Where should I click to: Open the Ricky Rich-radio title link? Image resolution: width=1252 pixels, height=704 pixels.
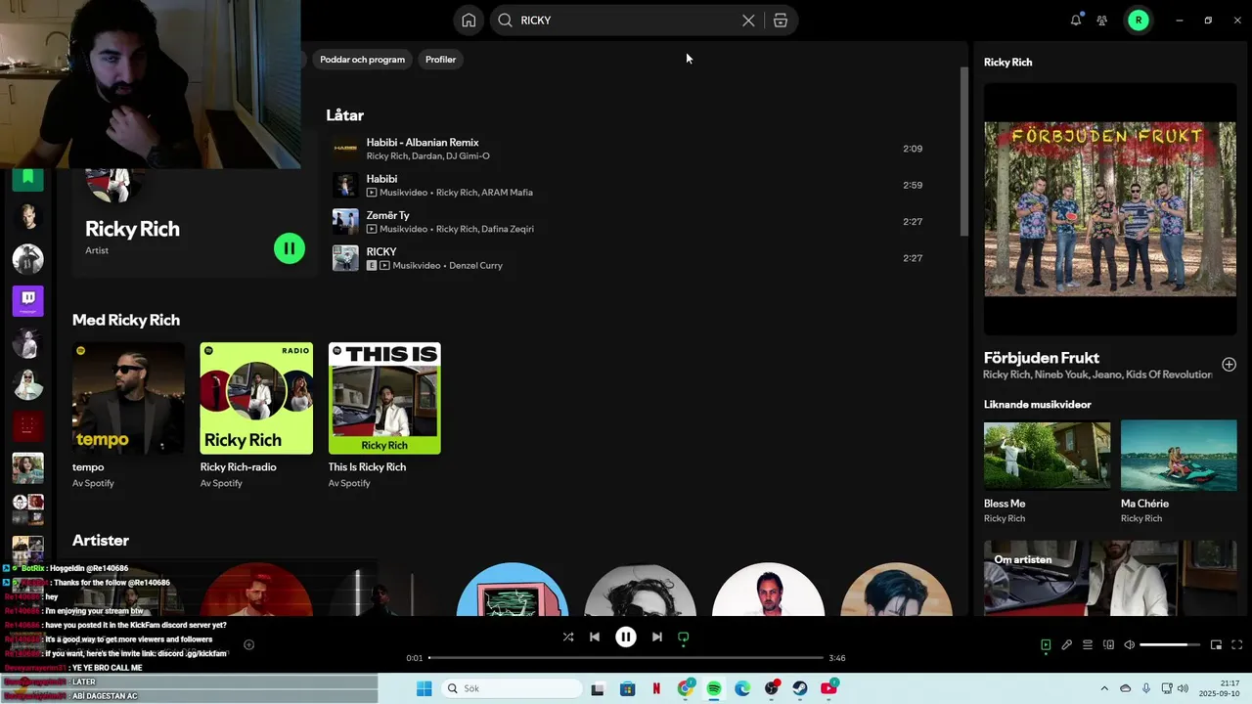click(x=238, y=467)
